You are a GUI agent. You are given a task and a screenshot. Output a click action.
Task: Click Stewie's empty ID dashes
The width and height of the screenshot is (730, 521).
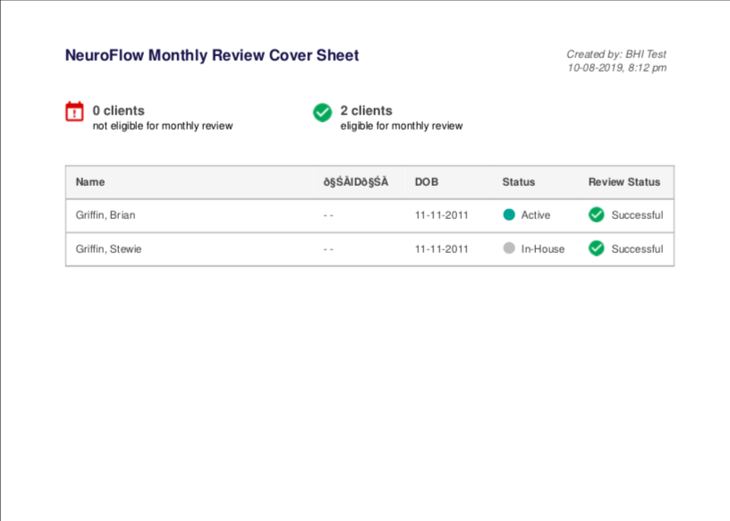click(x=328, y=249)
